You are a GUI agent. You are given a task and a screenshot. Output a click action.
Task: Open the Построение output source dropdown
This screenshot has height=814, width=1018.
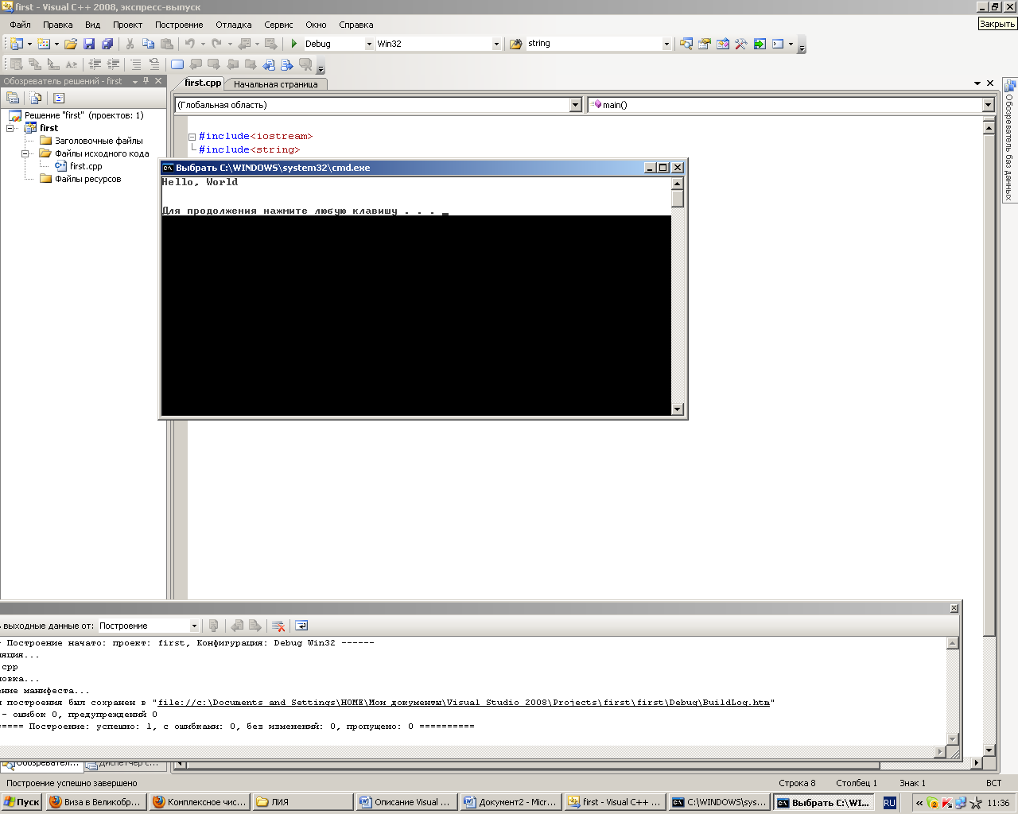[x=194, y=626]
